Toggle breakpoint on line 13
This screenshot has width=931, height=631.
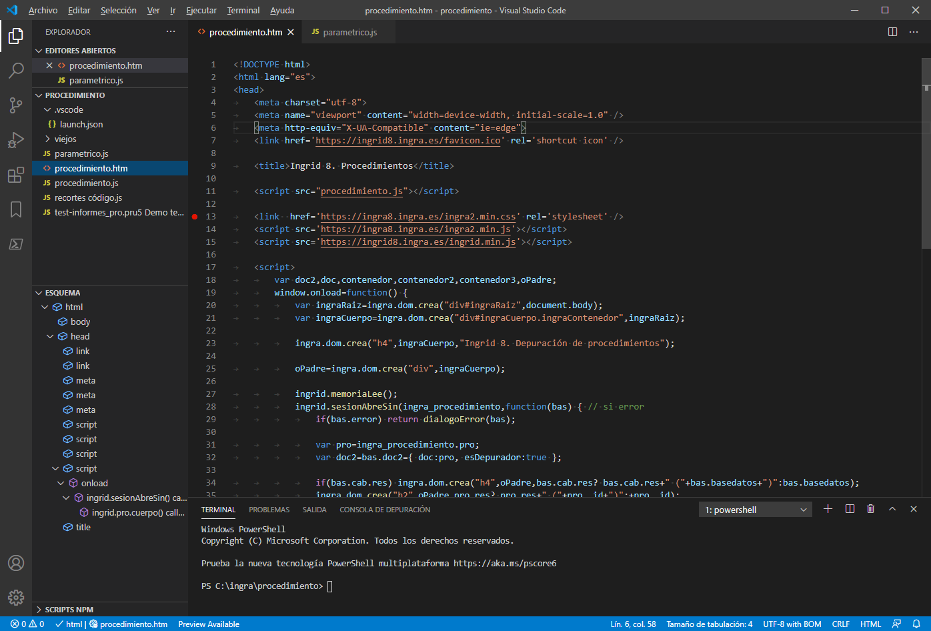(195, 217)
